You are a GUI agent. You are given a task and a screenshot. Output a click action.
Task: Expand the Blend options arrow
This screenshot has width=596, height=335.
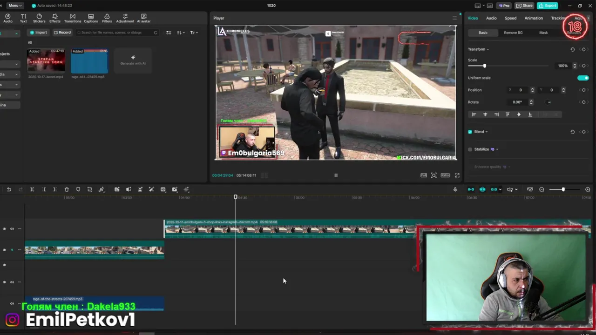[x=487, y=132]
